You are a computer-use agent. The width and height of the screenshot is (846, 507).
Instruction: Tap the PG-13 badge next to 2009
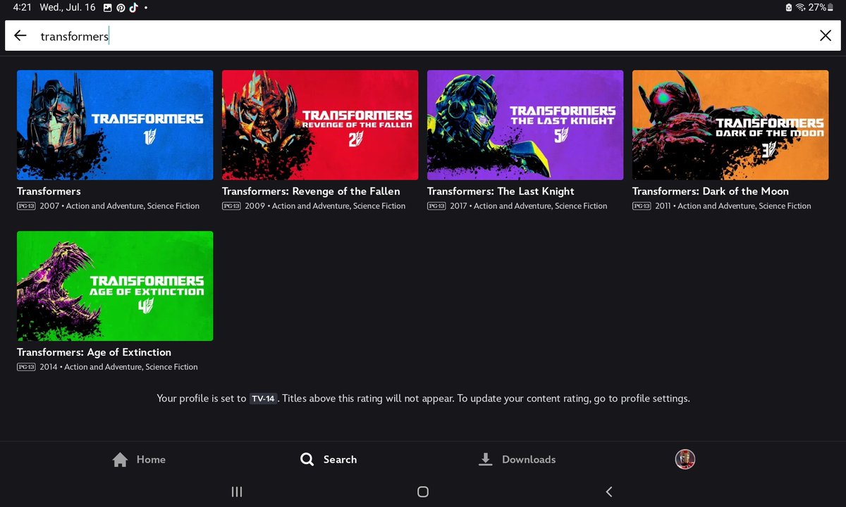tap(231, 206)
